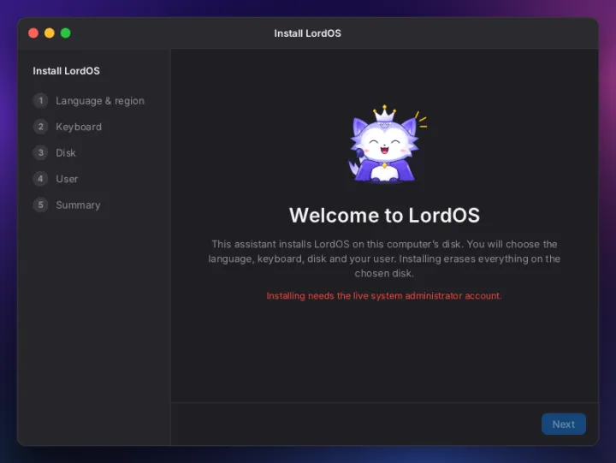Click step number 5 circle
The width and height of the screenshot is (616, 463).
[40, 205]
